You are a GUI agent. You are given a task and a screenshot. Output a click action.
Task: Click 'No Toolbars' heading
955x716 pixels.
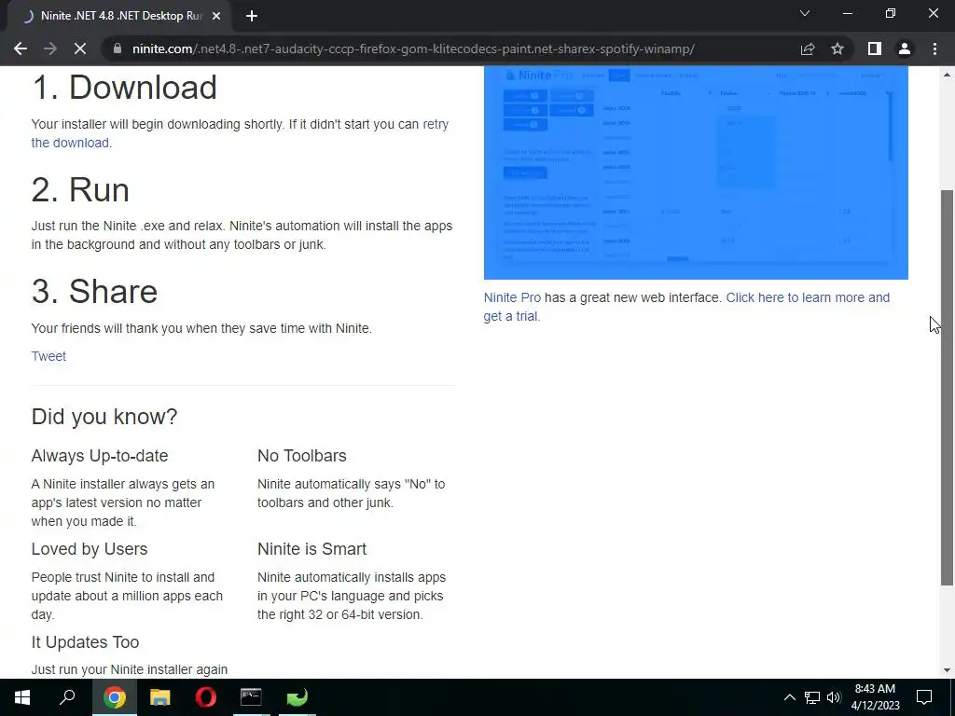[301, 456]
